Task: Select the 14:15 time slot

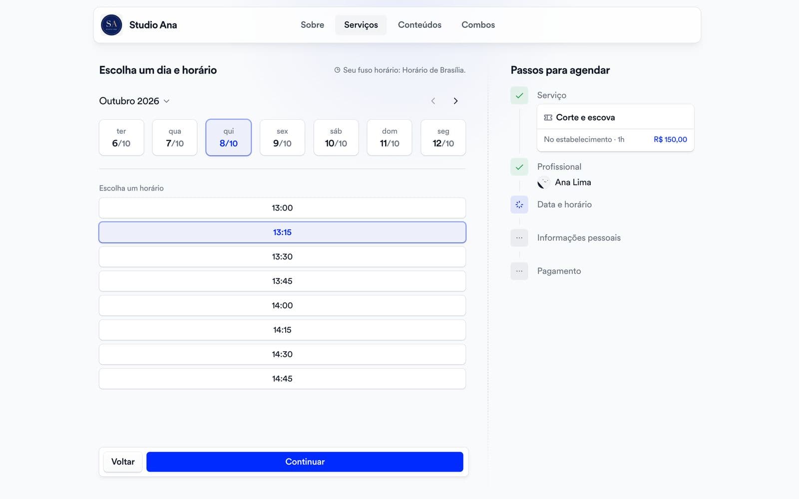Action: (x=282, y=330)
